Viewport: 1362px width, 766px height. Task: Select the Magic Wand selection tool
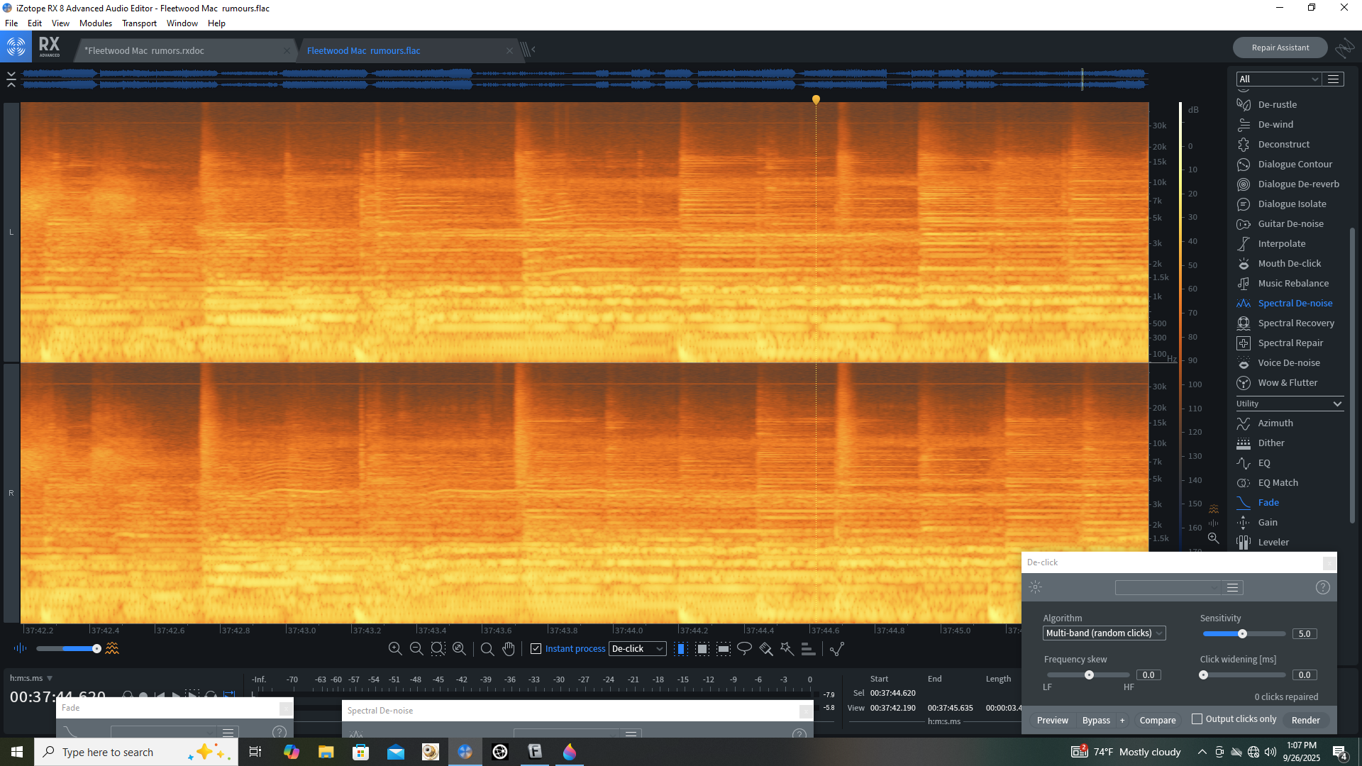coord(787,648)
